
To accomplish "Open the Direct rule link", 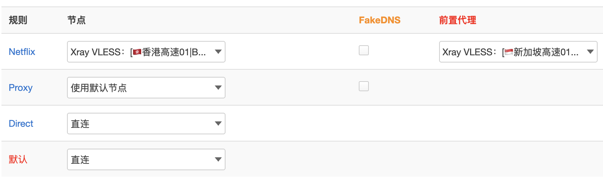I will pyautogui.click(x=21, y=124).
